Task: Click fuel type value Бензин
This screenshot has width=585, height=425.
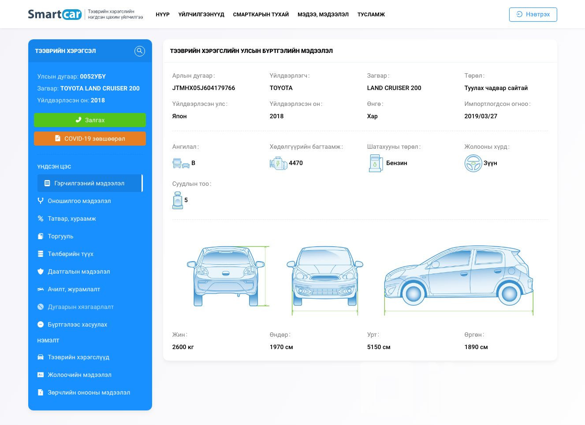Action: pos(397,163)
